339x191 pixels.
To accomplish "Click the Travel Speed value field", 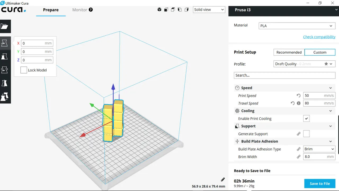I will [319, 103].
